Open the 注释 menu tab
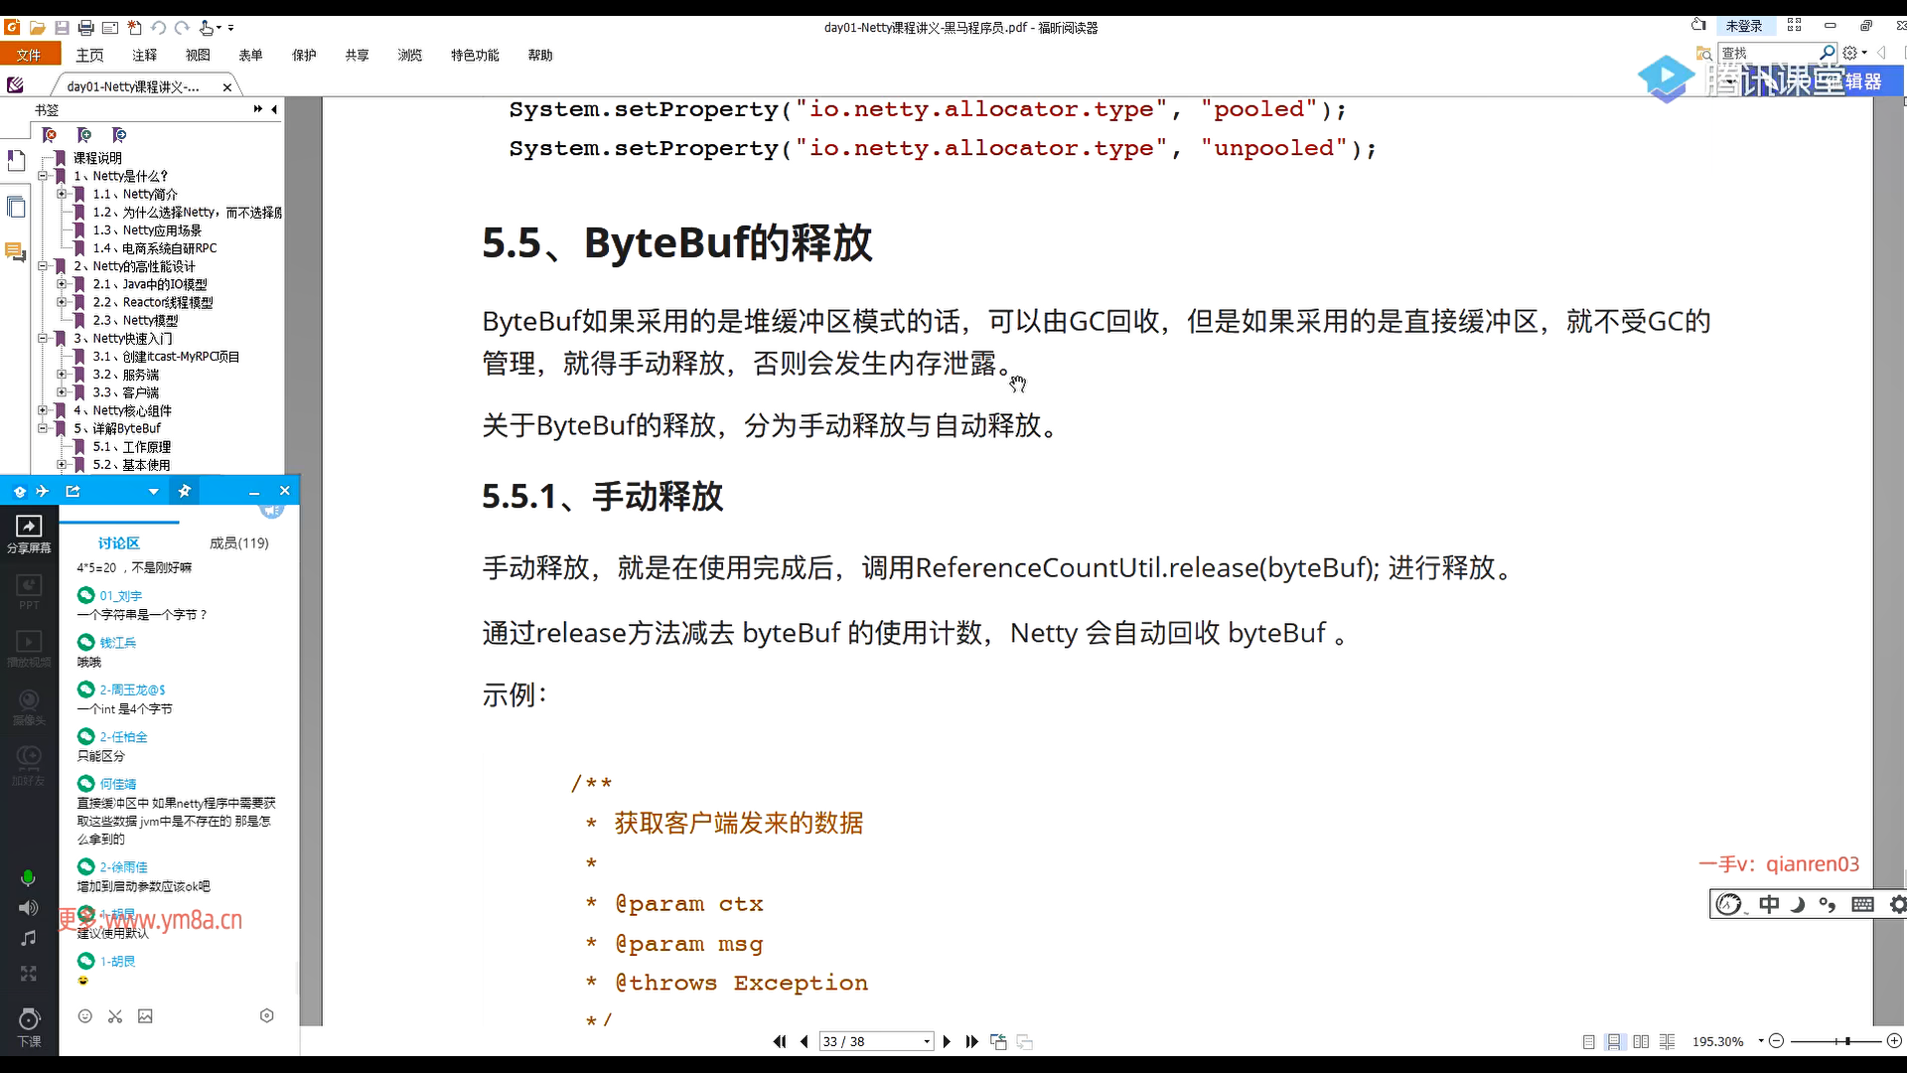 [145, 56]
